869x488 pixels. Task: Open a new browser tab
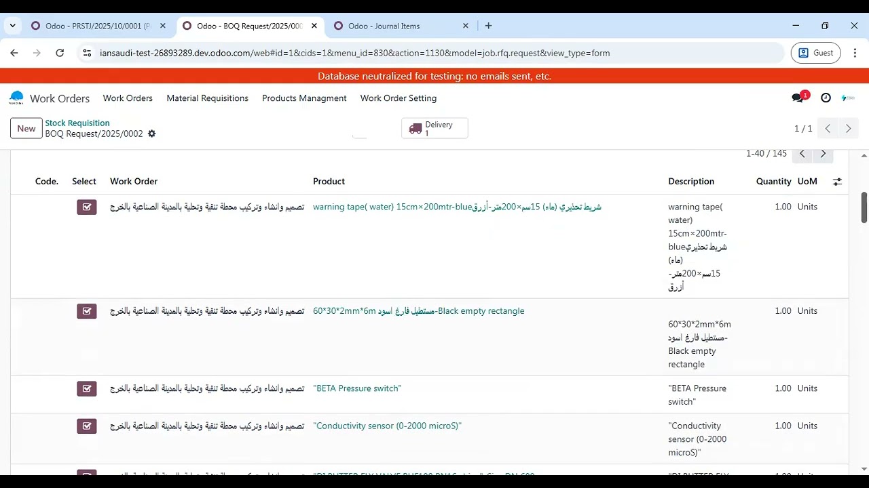point(488,26)
